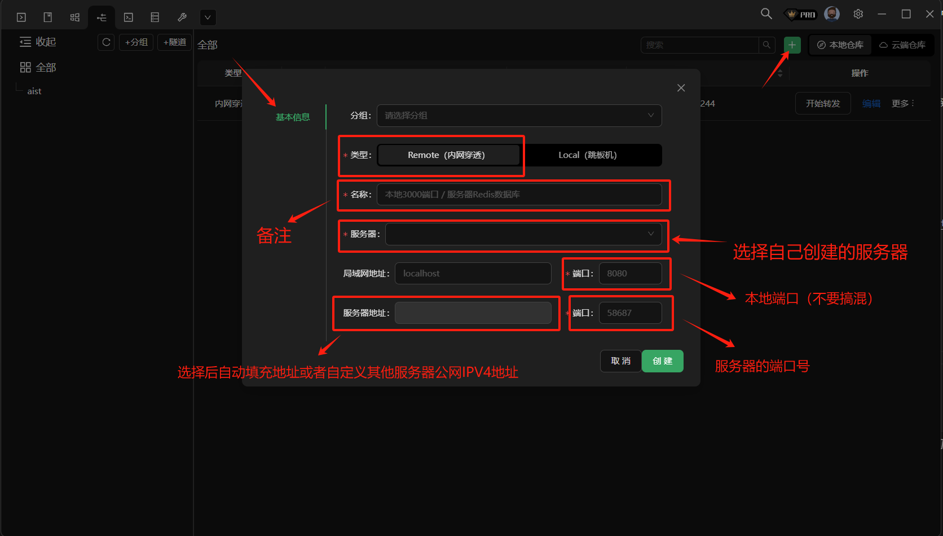Select the 基本信息 tab in dialog
Viewport: 943px width, 536px height.
[293, 117]
